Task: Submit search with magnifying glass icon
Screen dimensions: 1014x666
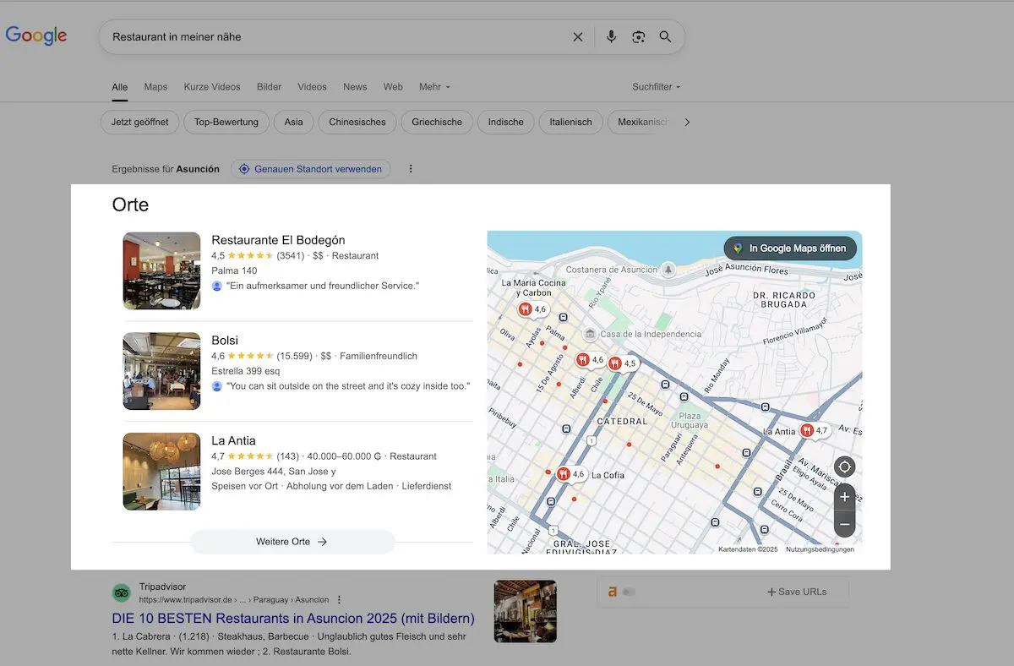Action: click(x=666, y=37)
